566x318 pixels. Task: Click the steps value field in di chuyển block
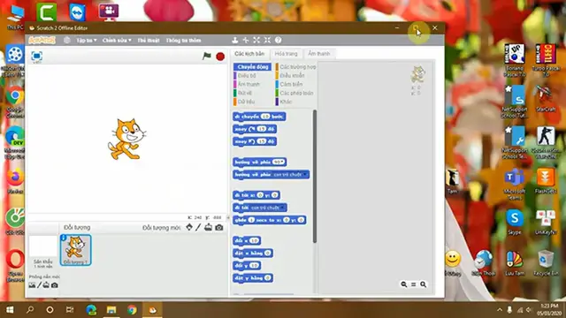tap(265, 117)
